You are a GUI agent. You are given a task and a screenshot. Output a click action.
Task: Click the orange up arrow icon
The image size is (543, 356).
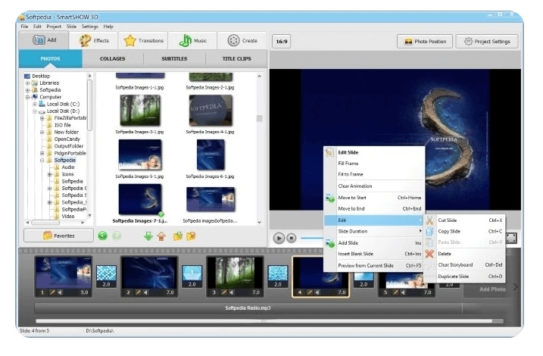pos(161,236)
